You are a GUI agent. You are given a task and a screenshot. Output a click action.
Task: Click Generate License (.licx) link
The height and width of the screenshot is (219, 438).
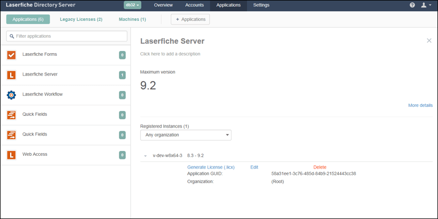[211, 167]
